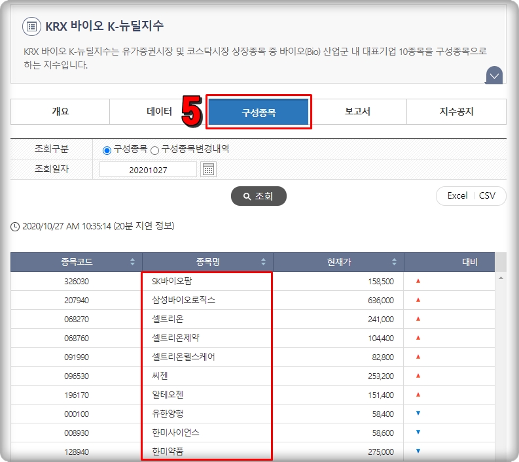Click the price 82,800

[x=383, y=357]
